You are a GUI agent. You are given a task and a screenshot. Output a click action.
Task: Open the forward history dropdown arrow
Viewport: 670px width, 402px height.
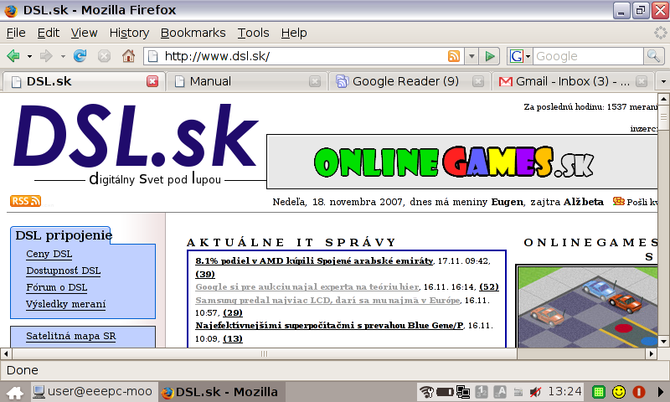63,56
